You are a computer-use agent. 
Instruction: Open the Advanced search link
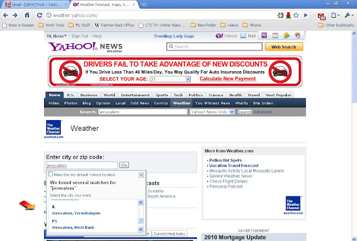click(262, 112)
